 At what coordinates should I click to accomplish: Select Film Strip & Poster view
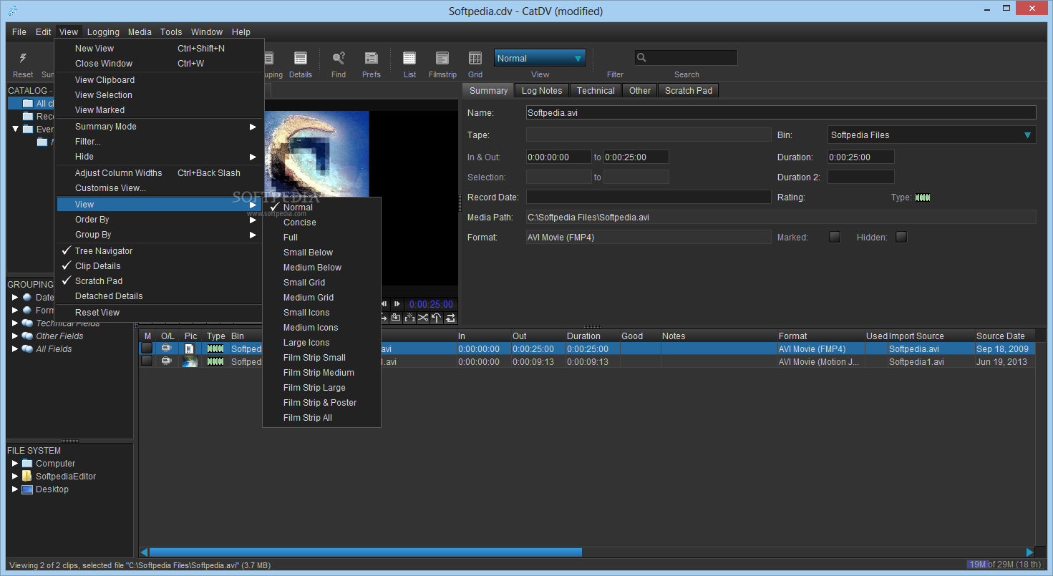pos(322,403)
